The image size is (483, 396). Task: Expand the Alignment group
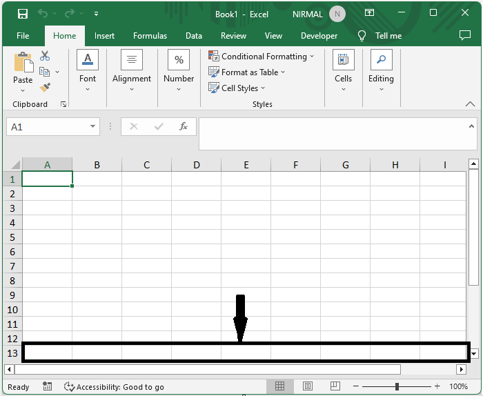(x=132, y=71)
